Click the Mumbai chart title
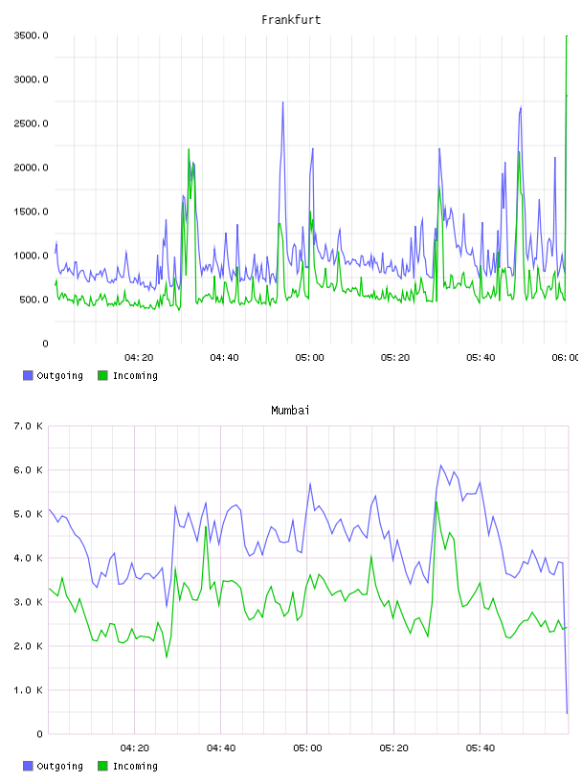The image size is (582, 781). [x=290, y=411]
